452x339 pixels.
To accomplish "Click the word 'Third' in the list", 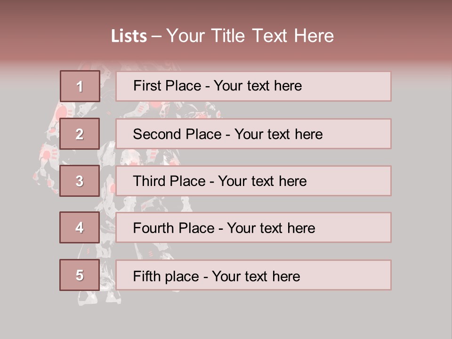I will 150,181.
